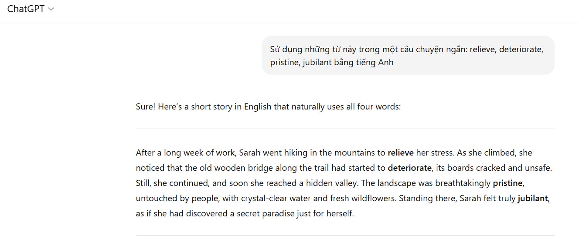Click the bold word 'relieve' in the story
The height and width of the screenshot is (242, 579).
point(400,153)
